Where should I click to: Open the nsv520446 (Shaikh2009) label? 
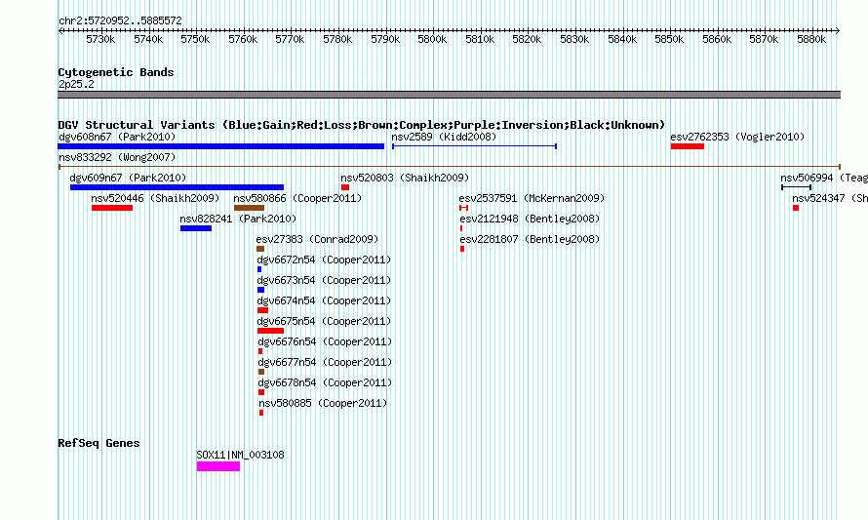pyautogui.click(x=155, y=198)
